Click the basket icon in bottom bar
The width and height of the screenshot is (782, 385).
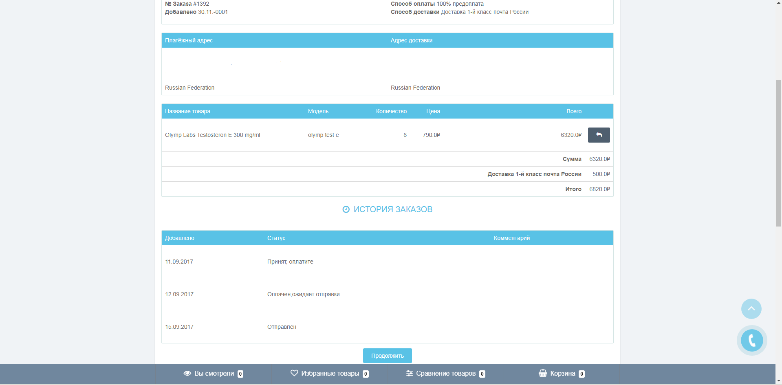tap(543, 373)
